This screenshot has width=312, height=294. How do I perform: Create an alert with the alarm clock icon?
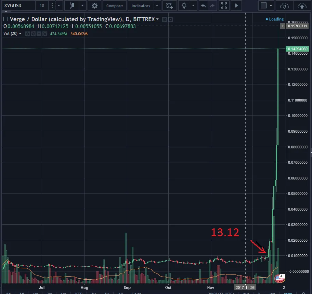(x=170, y=6)
